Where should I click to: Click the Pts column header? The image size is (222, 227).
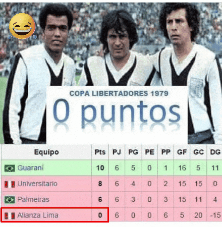[100, 152]
